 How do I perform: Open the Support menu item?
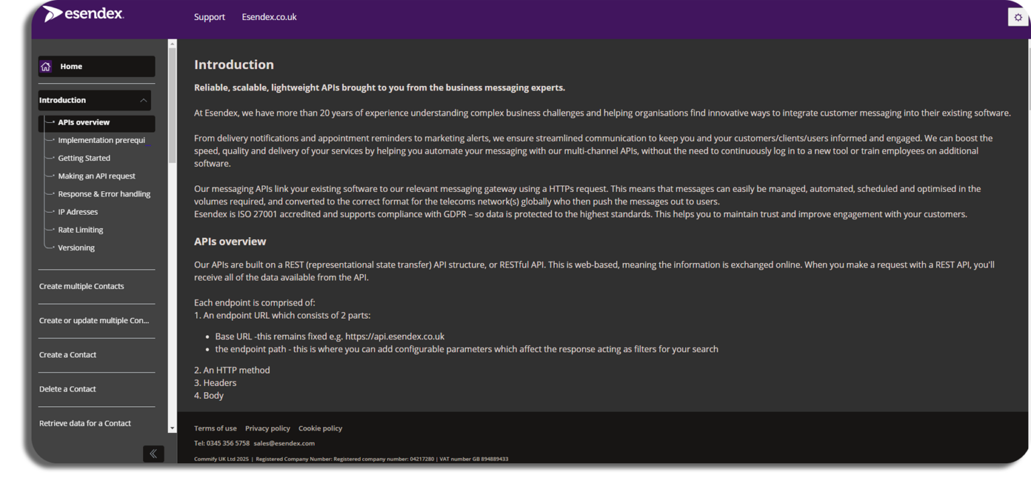(x=209, y=17)
